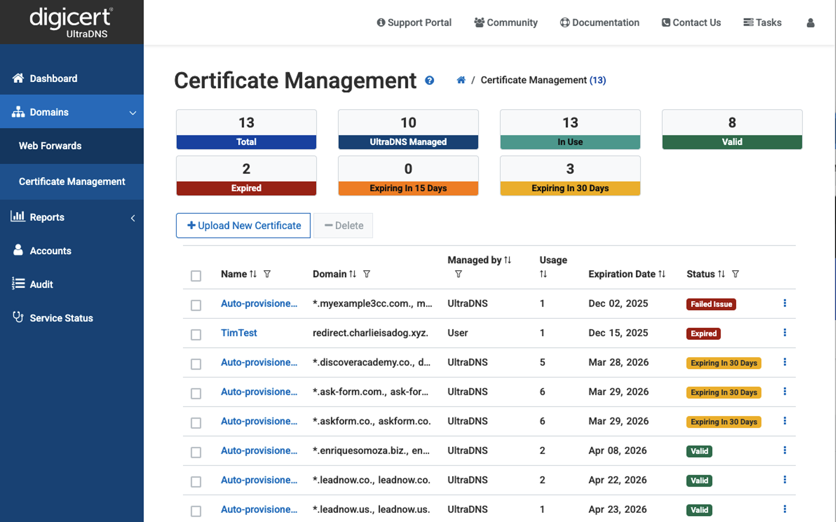Open the Managed by filter funnel
The width and height of the screenshot is (836, 522).
[458, 274]
